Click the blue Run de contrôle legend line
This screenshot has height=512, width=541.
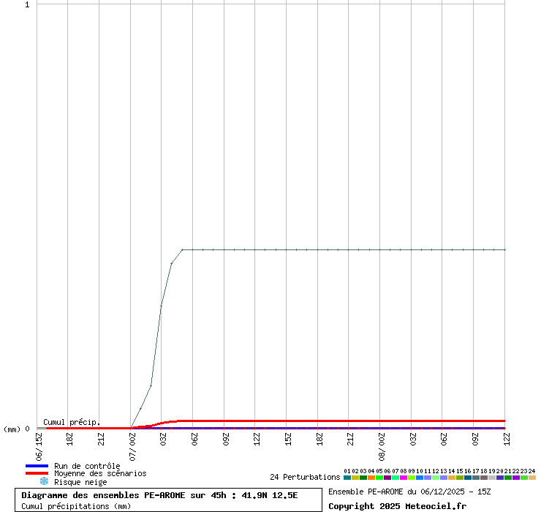pos(37,466)
